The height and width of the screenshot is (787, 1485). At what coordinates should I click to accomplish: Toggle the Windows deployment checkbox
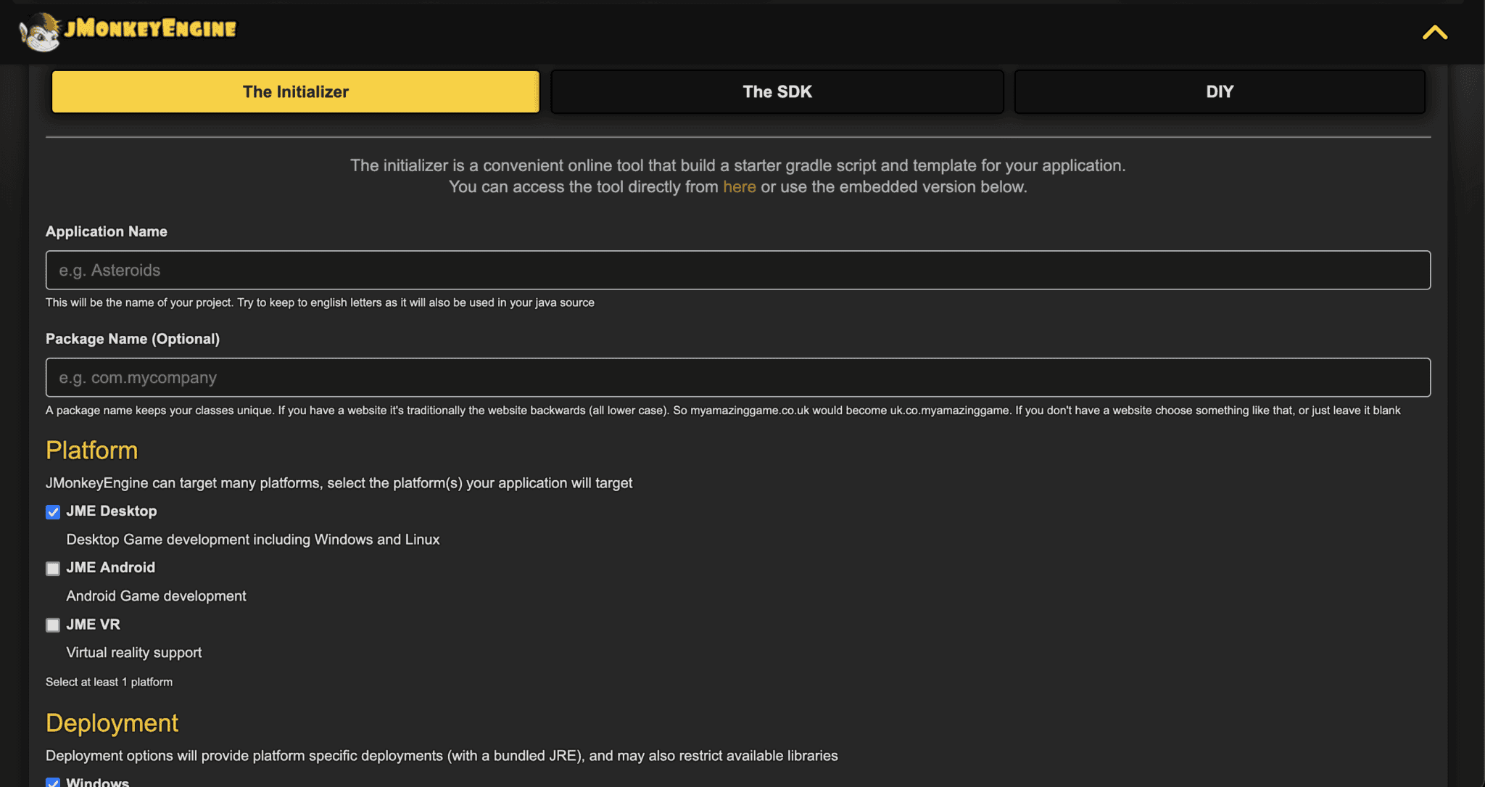pyautogui.click(x=53, y=782)
